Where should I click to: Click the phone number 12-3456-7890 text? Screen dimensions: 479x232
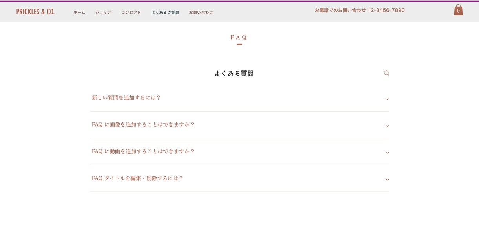point(386,10)
